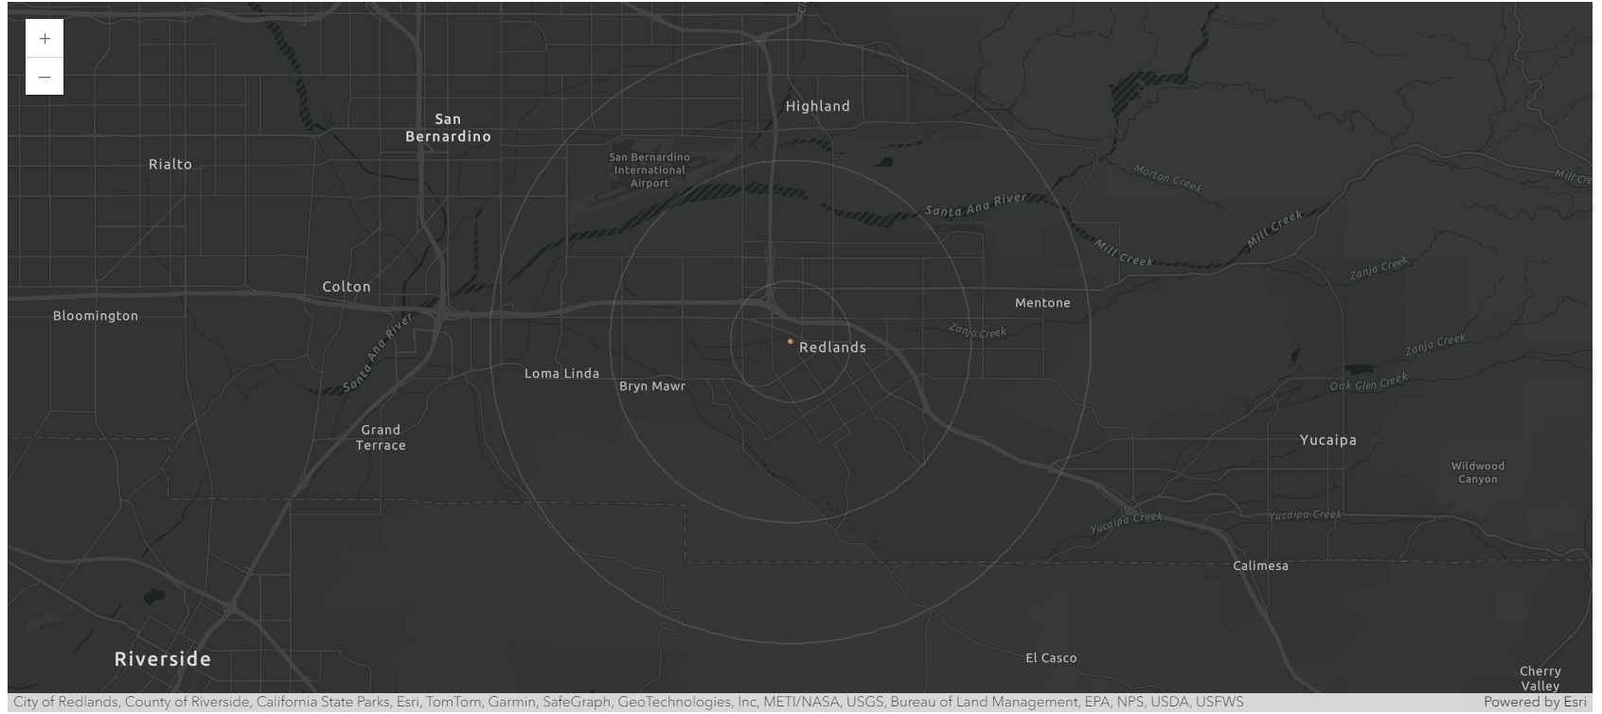The image size is (1602, 714).
Task: Click the Bryn Mawr label
Action: coord(652,386)
